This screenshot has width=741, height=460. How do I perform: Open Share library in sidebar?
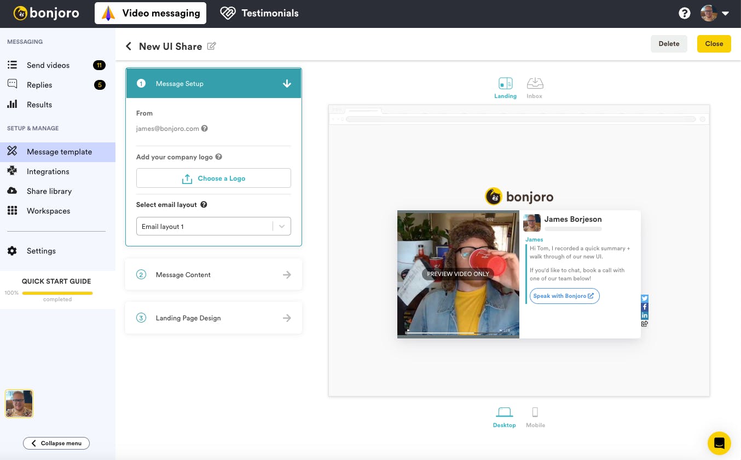(57, 191)
